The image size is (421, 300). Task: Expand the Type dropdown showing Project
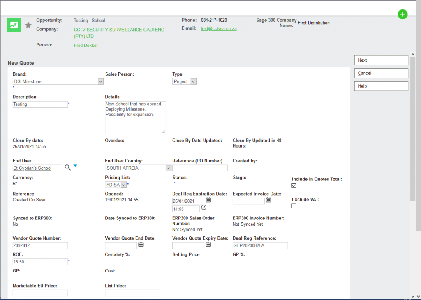click(194, 81)
